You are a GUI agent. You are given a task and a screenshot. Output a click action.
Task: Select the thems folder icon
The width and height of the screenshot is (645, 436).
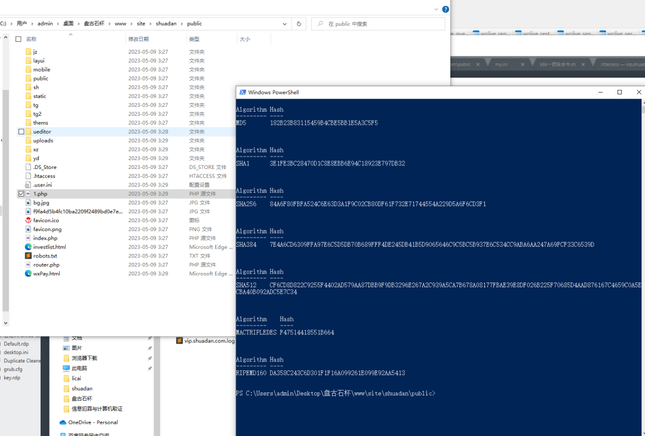tap(29, 122)
